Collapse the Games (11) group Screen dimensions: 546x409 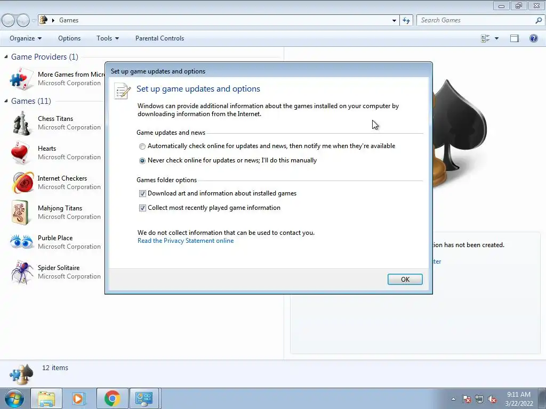[x=6, y=101]
